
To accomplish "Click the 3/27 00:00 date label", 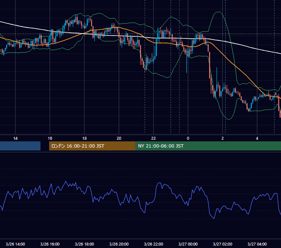I will tap(188, 244).
